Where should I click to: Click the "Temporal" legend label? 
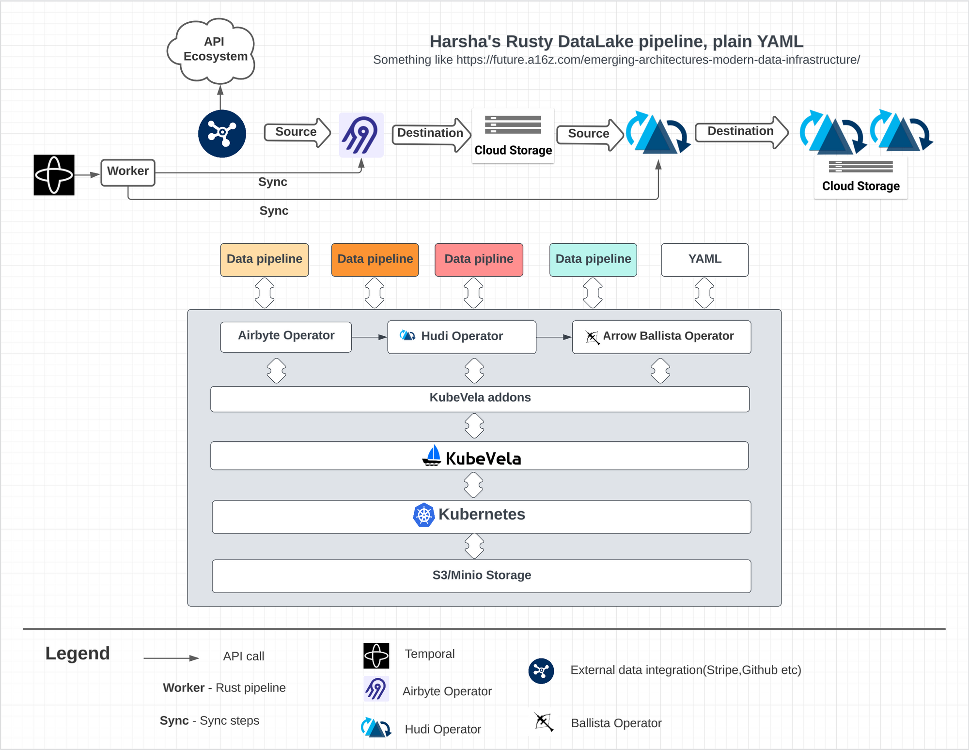click(430, 654)
